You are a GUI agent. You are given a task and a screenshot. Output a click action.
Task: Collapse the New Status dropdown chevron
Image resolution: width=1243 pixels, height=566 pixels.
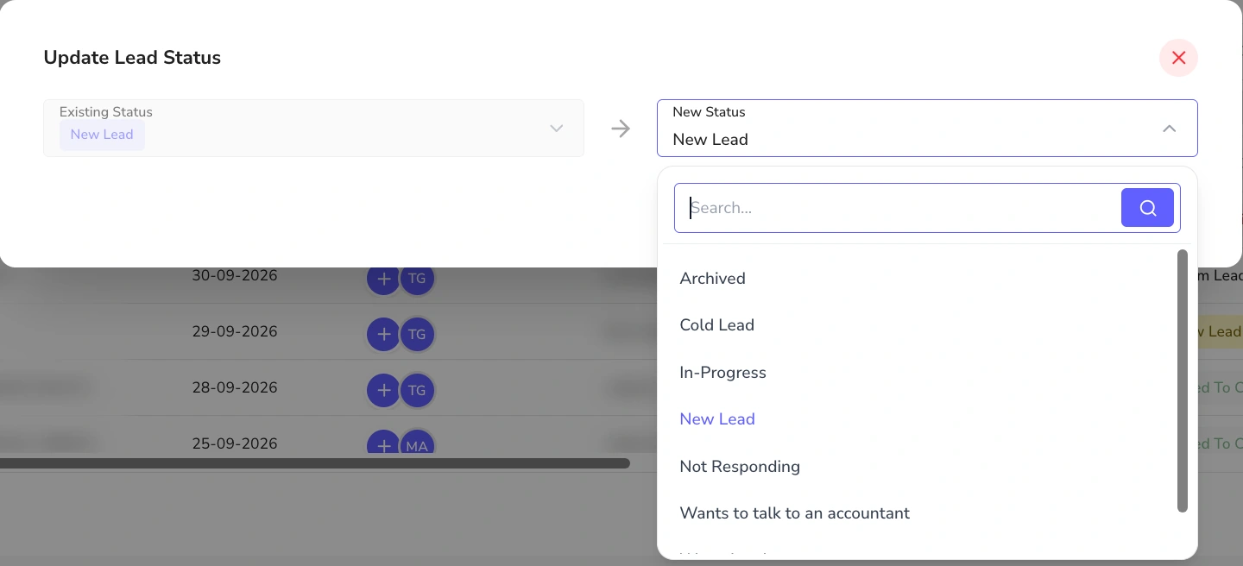[1169, 129]
